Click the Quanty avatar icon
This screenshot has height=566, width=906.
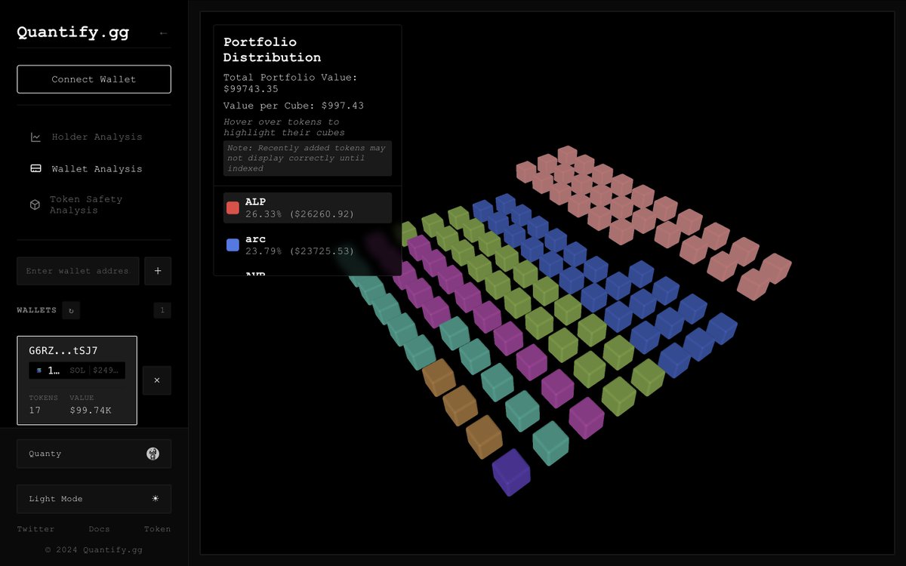point(153,454)
